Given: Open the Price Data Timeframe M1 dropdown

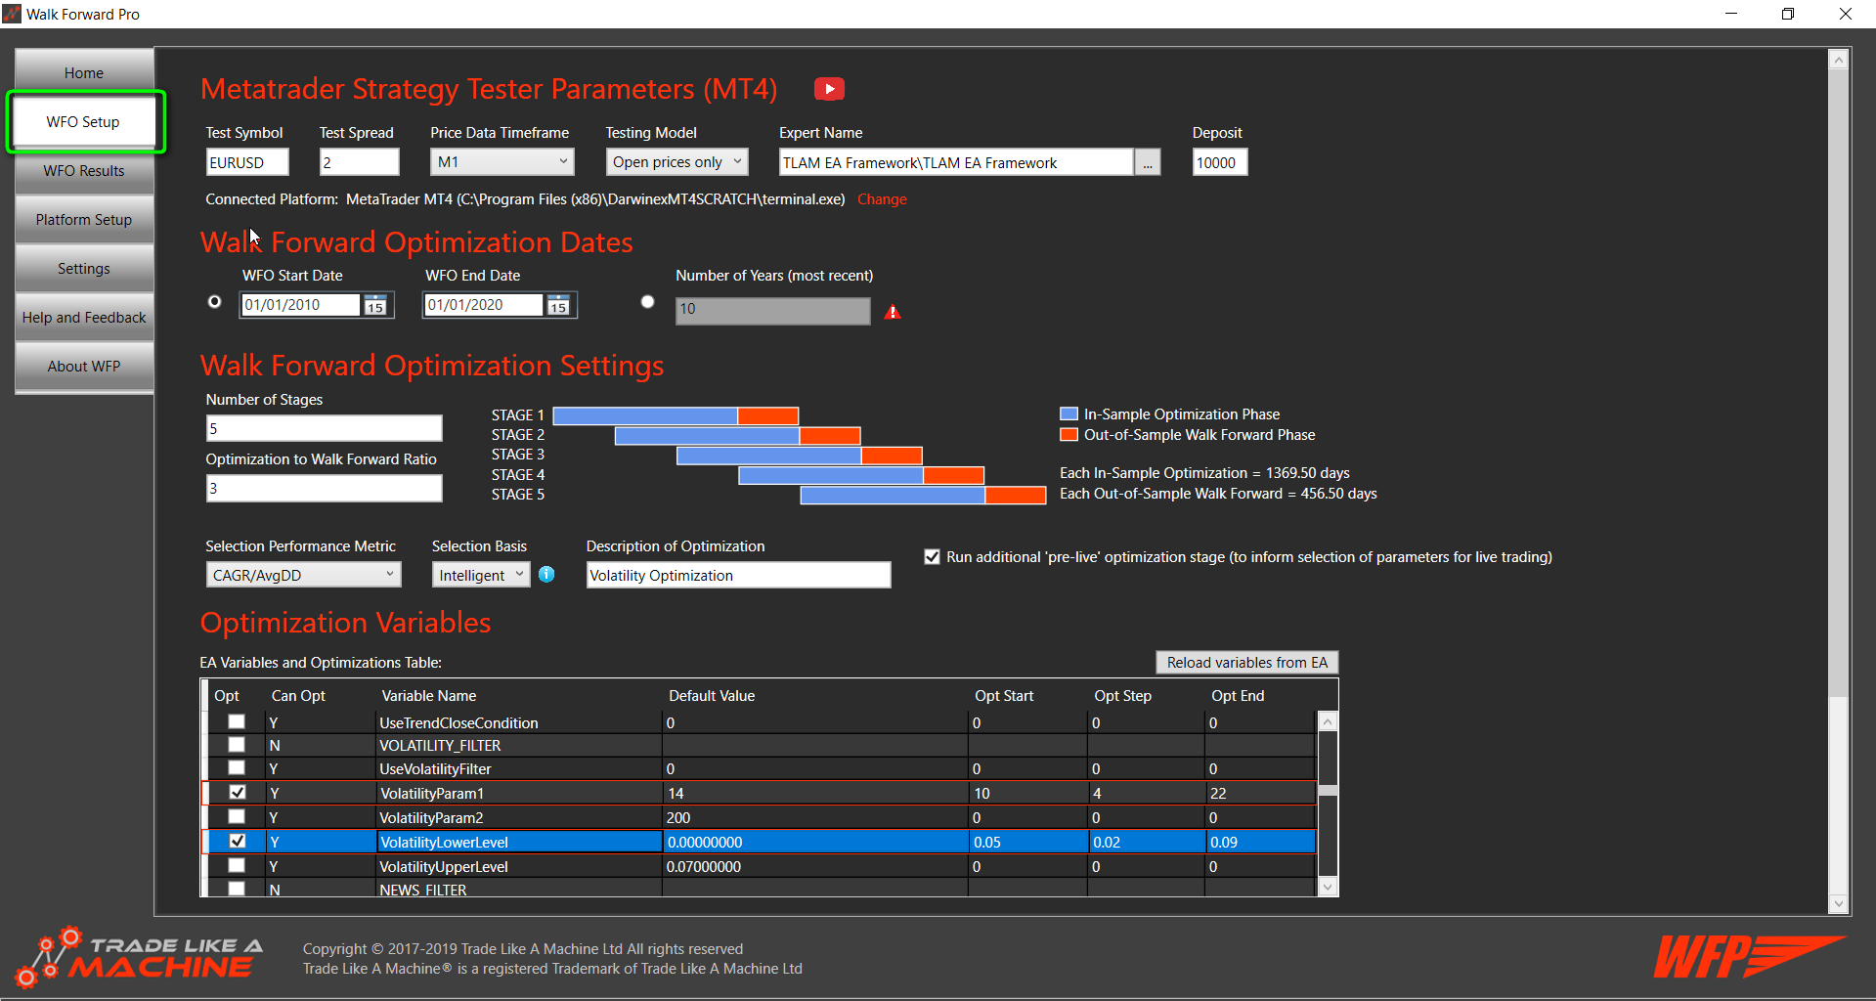Looking at the screenshot, I should [502, 162].
